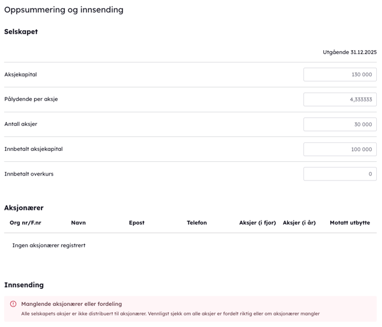382x327 pixels.
Task: Click the Navn column header
Action: click(78, 223)
